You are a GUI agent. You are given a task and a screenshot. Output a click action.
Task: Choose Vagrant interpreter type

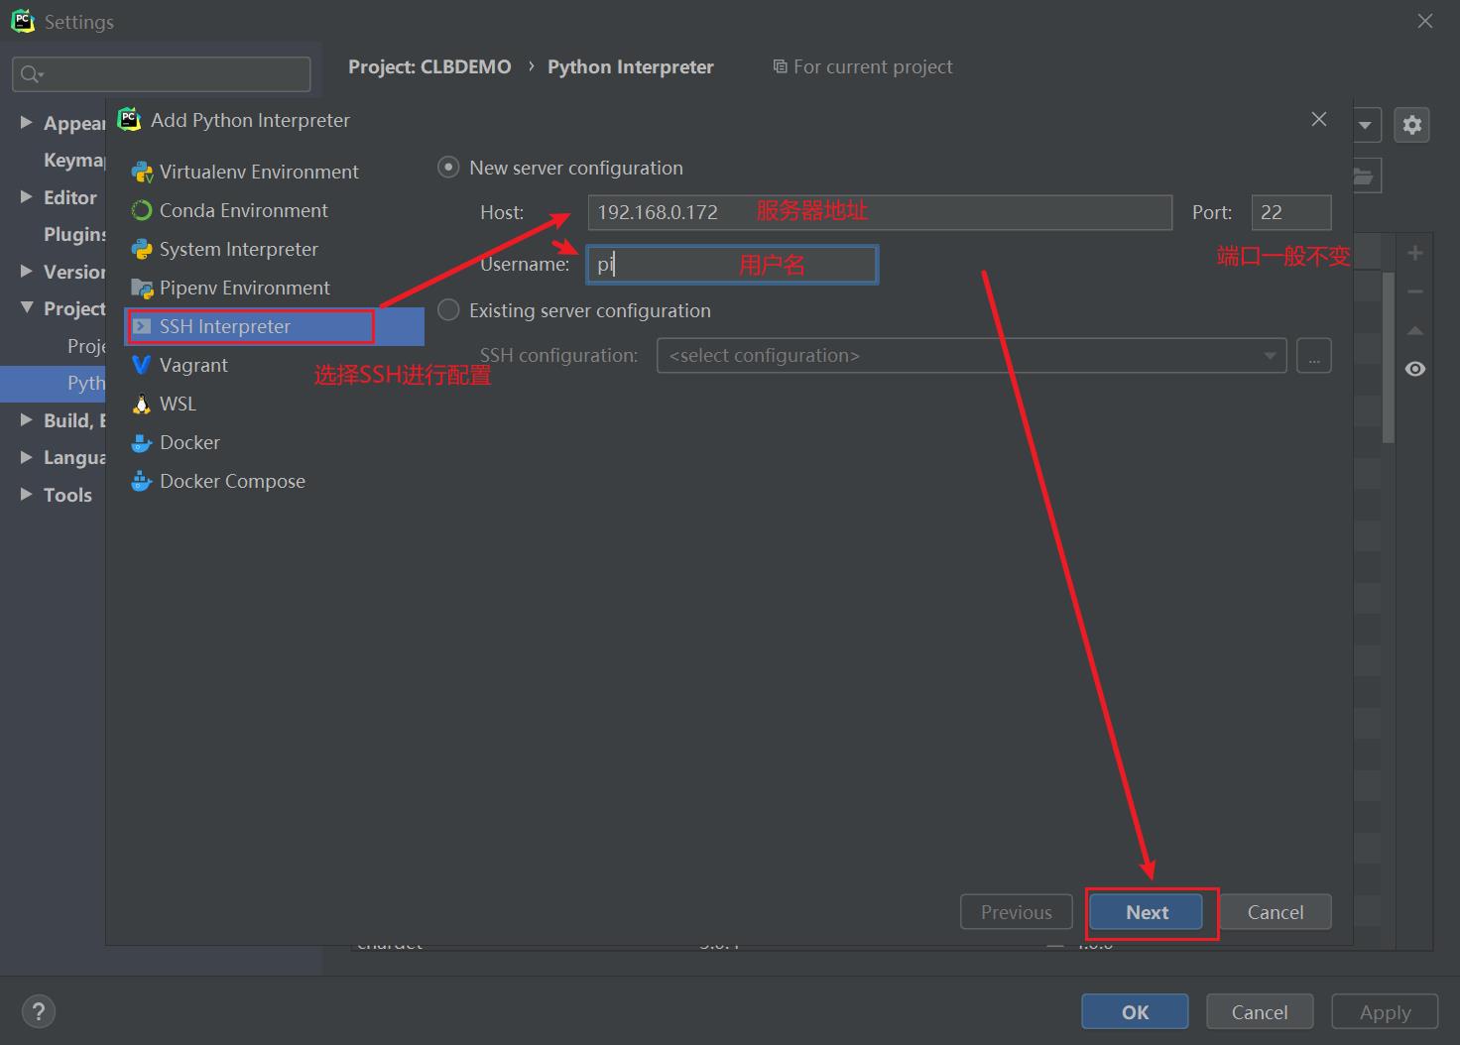click(180, 365)
